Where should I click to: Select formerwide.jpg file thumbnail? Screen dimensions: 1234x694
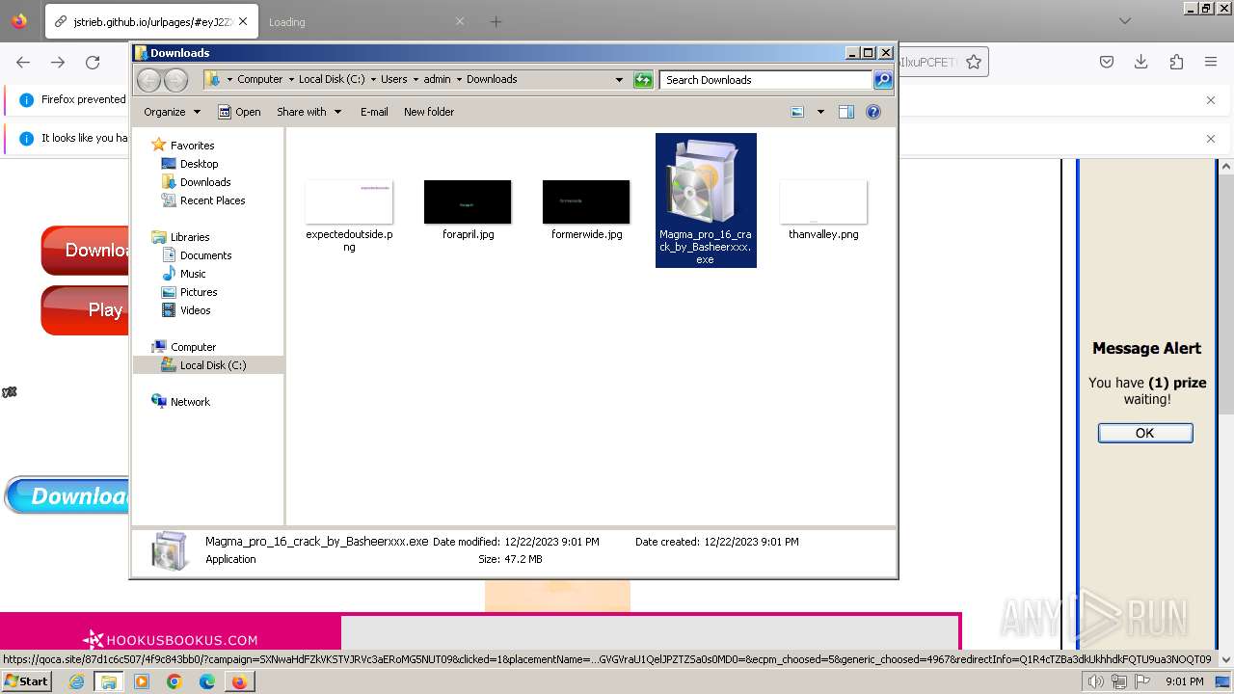tap(586, 201)
